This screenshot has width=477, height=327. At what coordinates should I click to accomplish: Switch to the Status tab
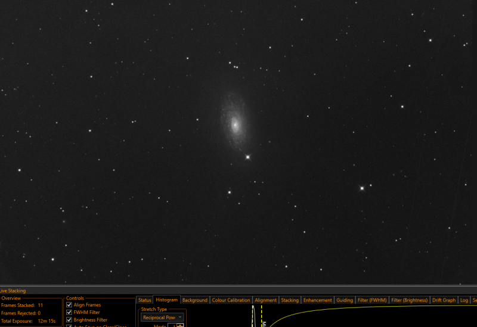[x=144, y=300]
